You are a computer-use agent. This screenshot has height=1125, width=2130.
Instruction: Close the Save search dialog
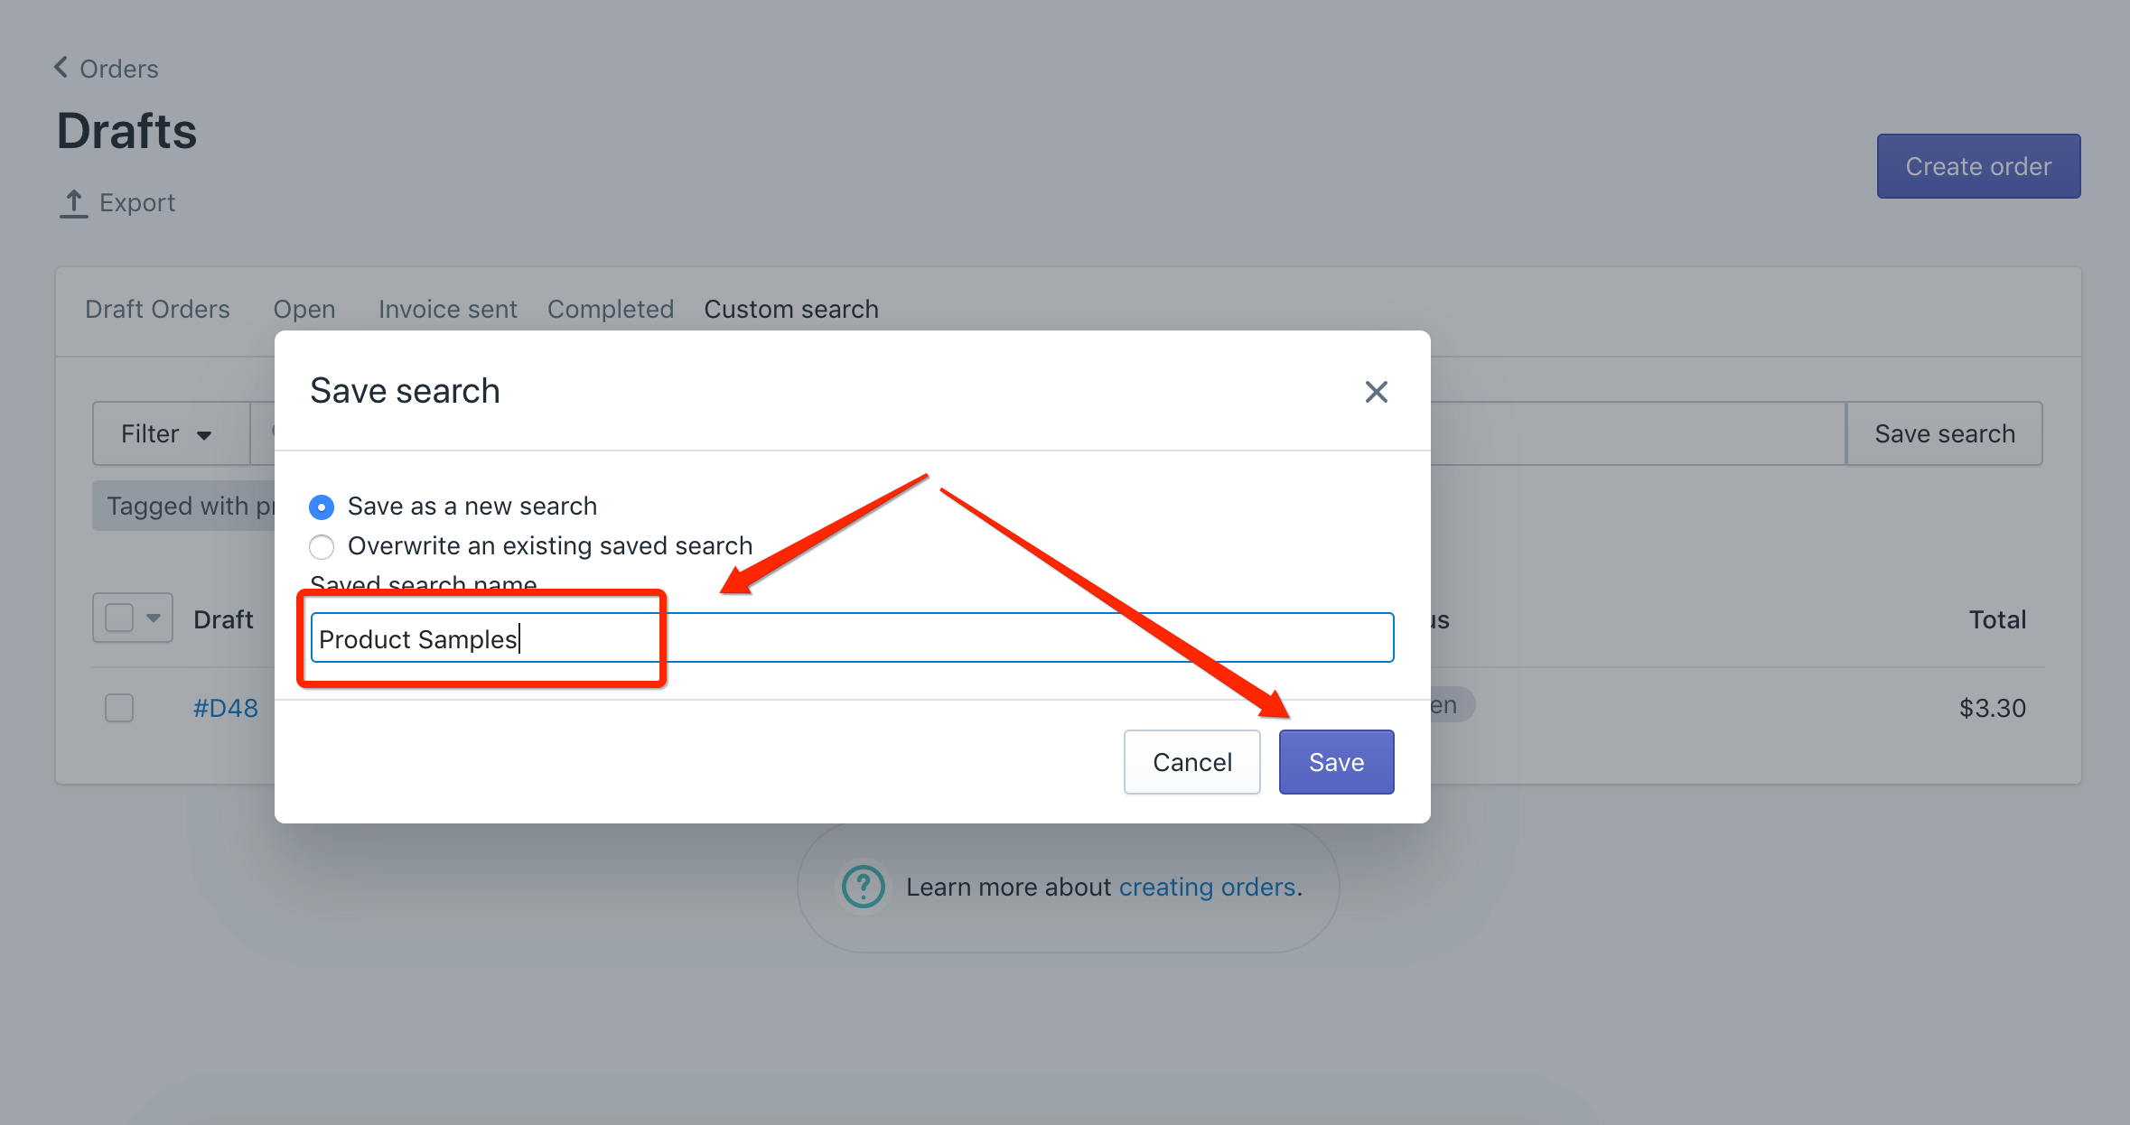[1376, 392]
